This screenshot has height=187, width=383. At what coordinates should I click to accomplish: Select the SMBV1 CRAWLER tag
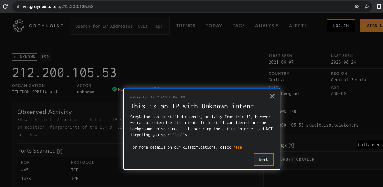297,159
